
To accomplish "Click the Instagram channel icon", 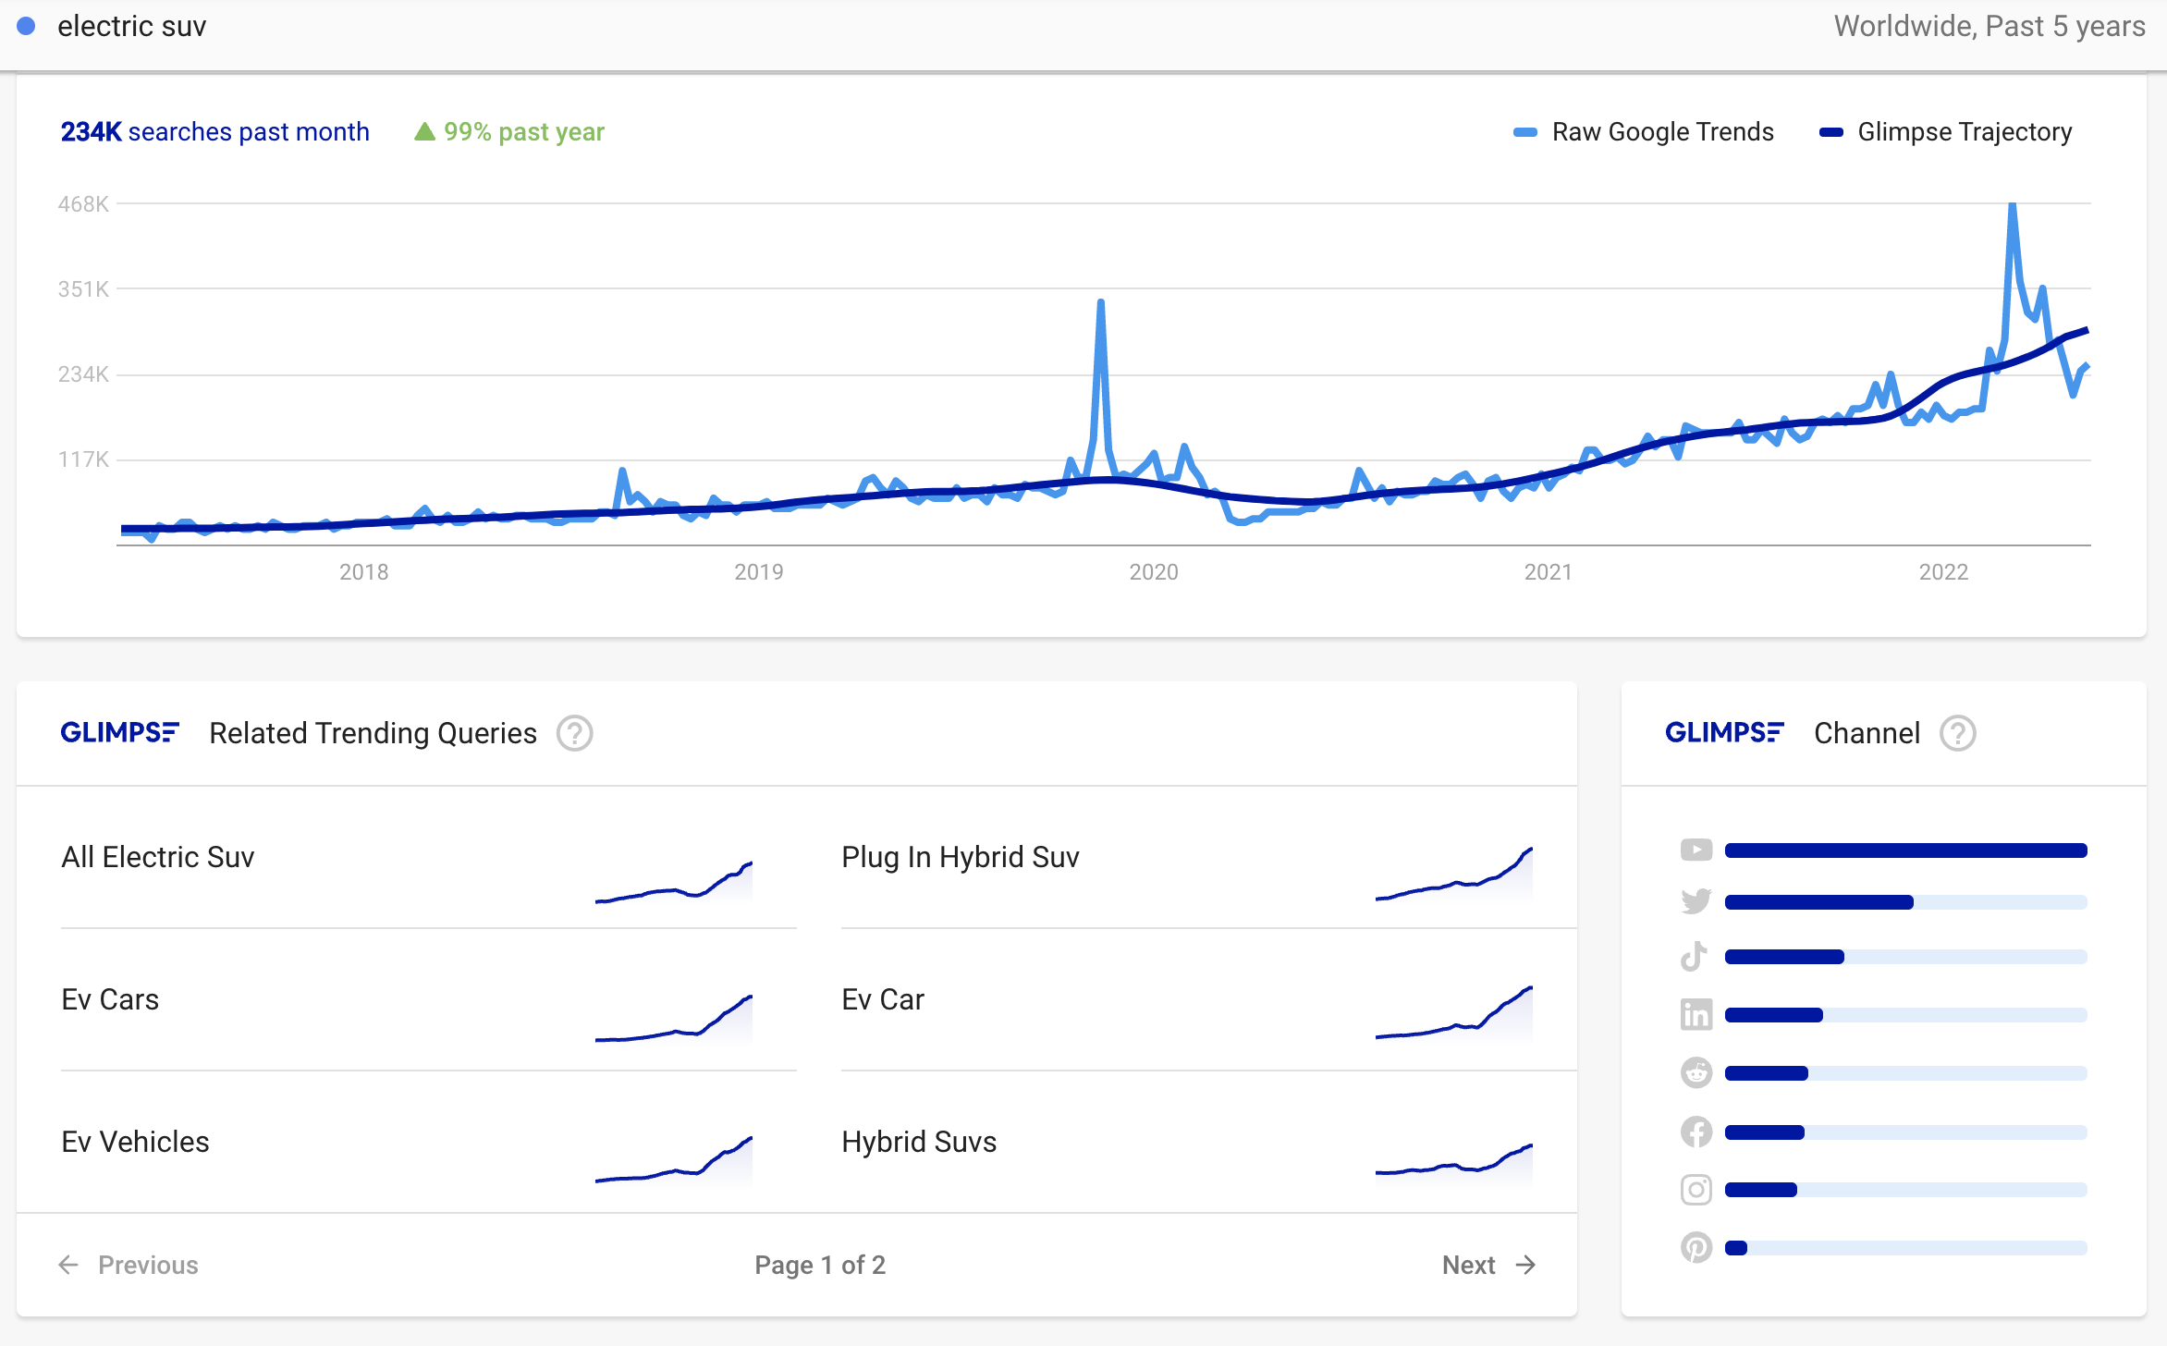I will (1696, 1190).
